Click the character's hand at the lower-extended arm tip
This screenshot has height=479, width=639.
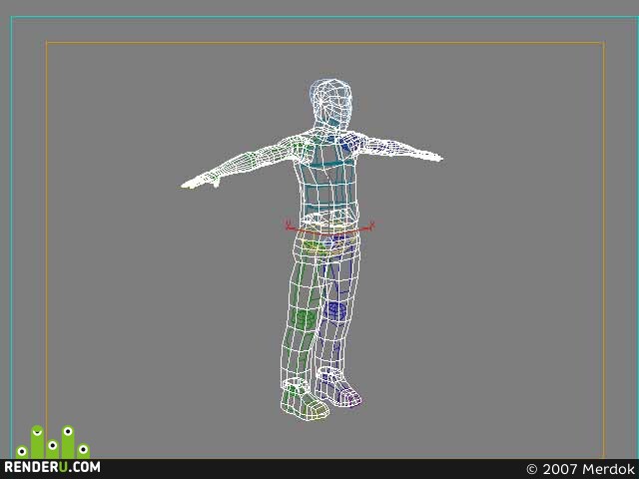(x=200, y=182)
